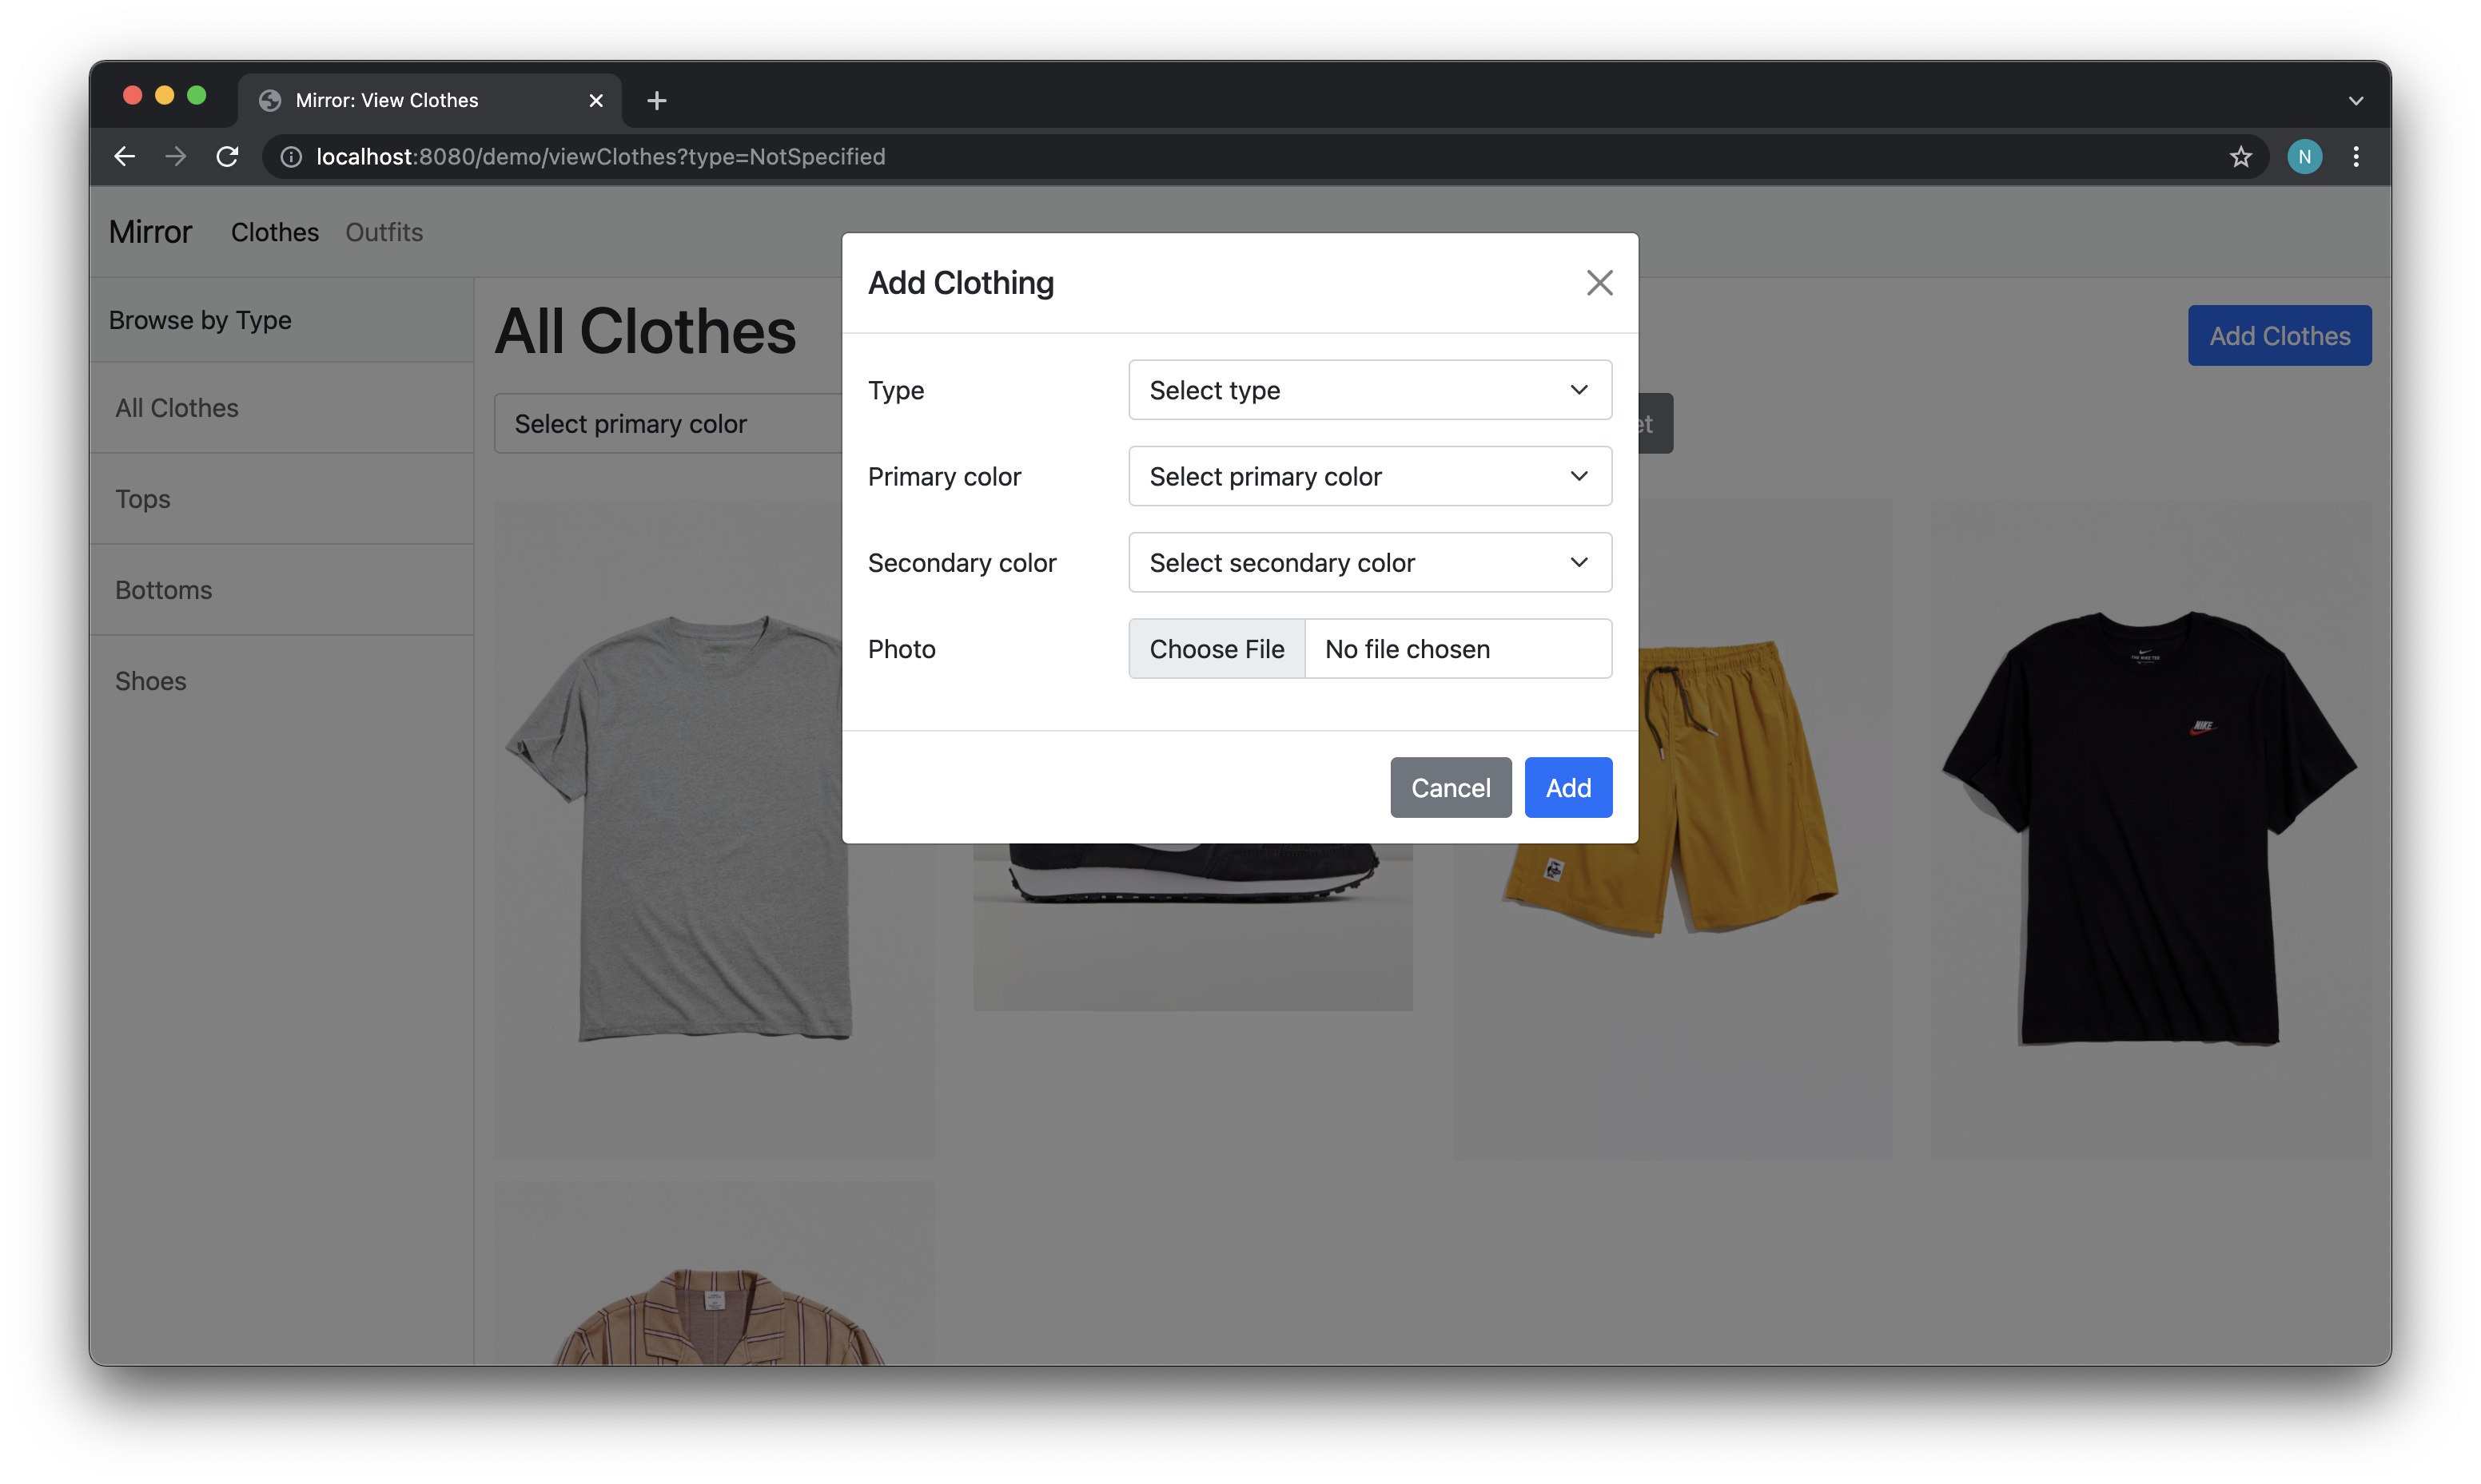
Task: Cancel the Add Clothing dialog
Action: tap(1451, 787)
